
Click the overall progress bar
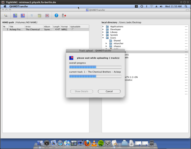click(x=95, y=67)
